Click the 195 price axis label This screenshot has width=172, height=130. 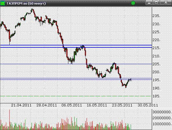click(x=156, y=80)
